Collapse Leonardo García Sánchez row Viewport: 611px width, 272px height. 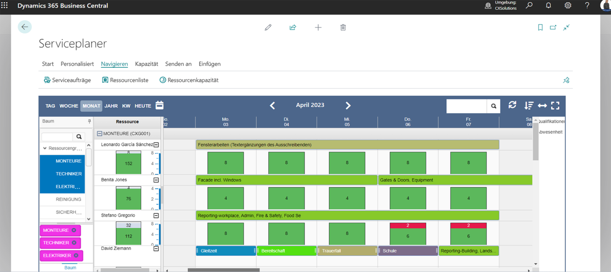156,145
